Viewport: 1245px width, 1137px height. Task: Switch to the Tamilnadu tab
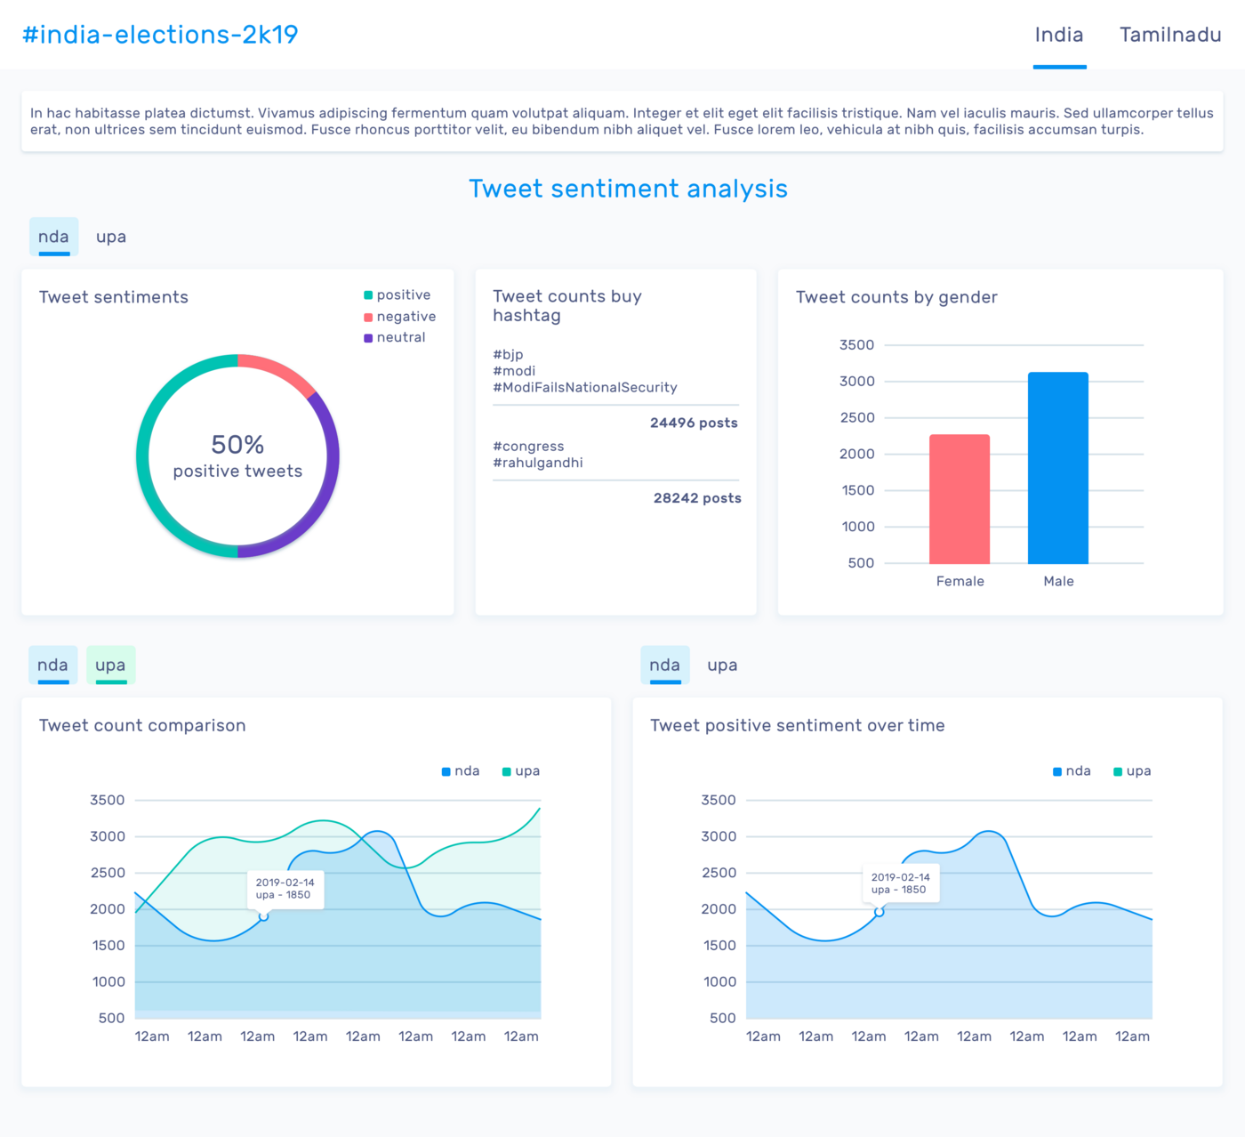(x=1169, y=35)
